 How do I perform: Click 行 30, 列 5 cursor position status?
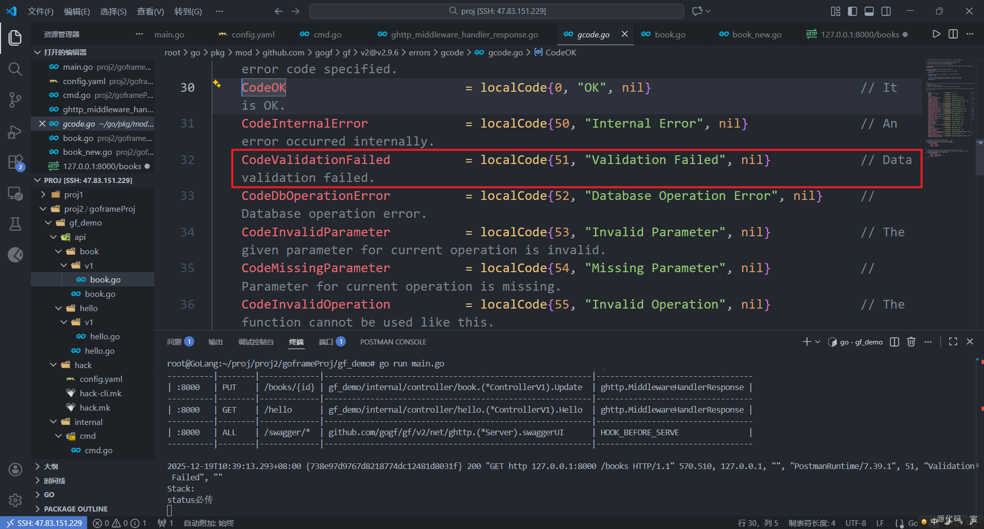click(x=757, y=523)
